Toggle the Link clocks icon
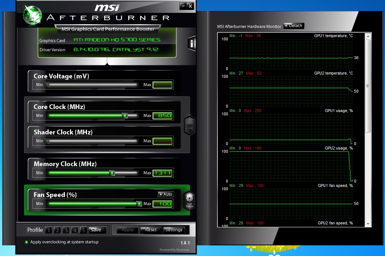 click(189, 125)
